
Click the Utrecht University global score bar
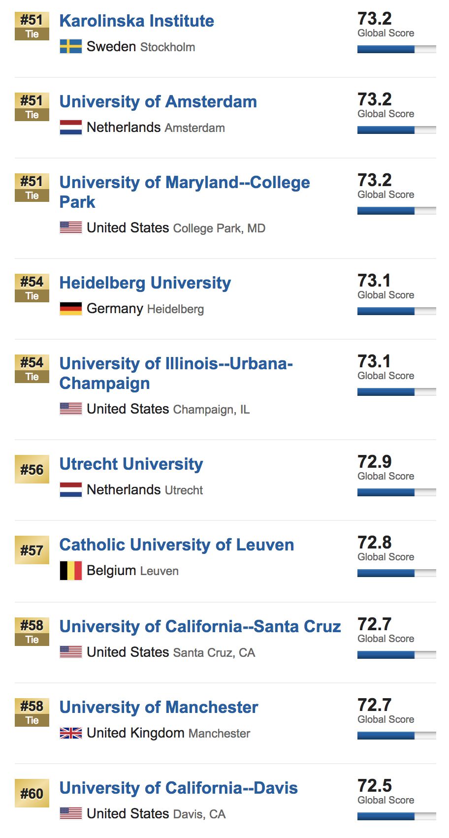pyautogui.click(x=396, y=492)
